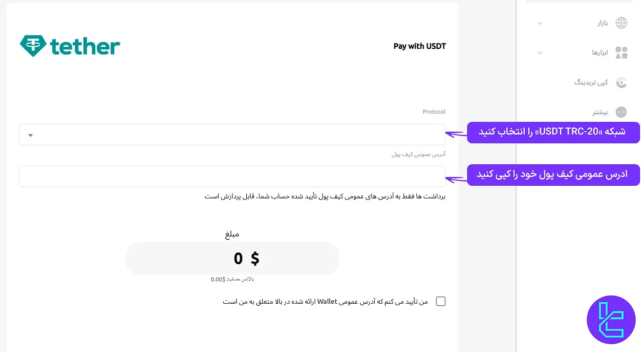Image resolution: width=643 pixels, height=352 pixels.
Task: Click the wallet public address input field
Action: [232, 176]
